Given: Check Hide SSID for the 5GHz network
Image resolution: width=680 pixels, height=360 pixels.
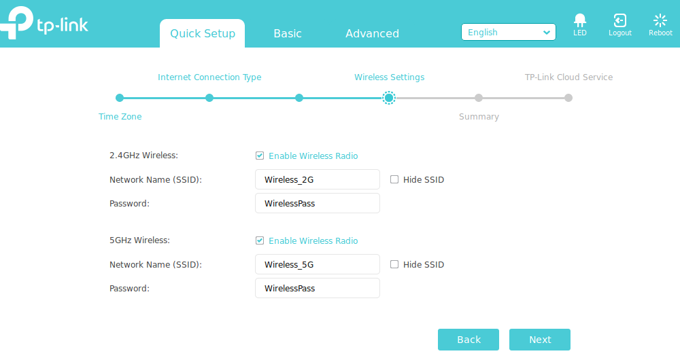Looking at the screenshot, I should 394,264.
